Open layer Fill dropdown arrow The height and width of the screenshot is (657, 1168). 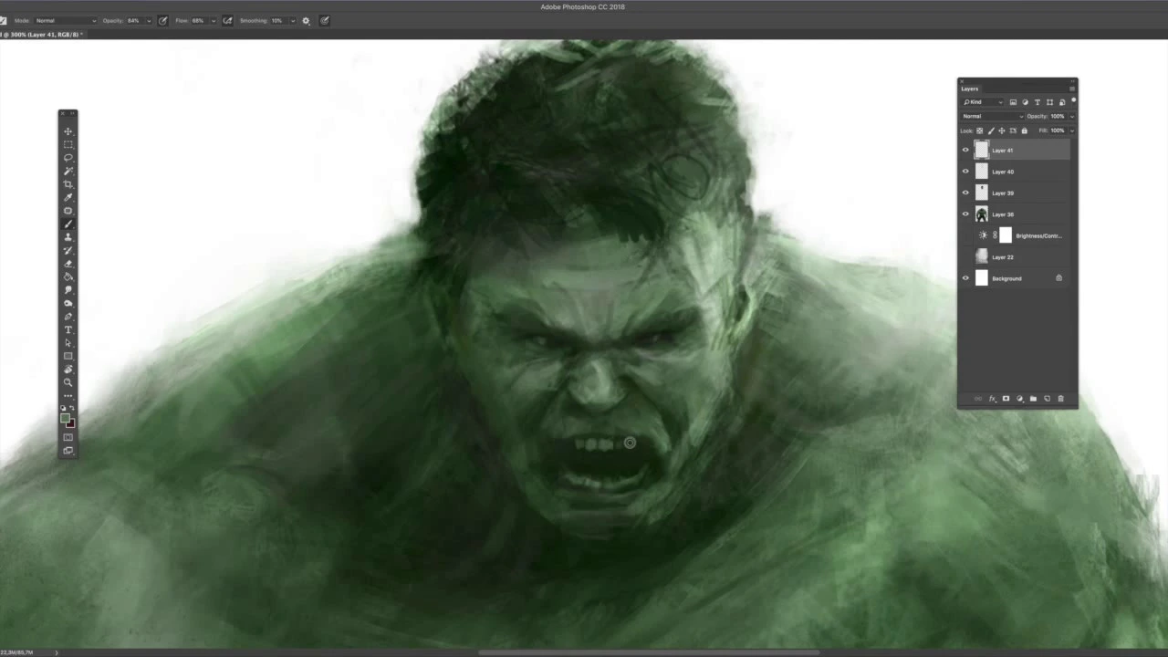(x=1072, y=130)
